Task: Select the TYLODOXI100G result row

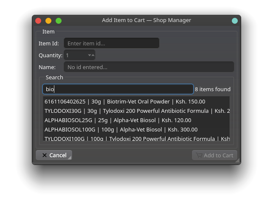Action: 136,138
